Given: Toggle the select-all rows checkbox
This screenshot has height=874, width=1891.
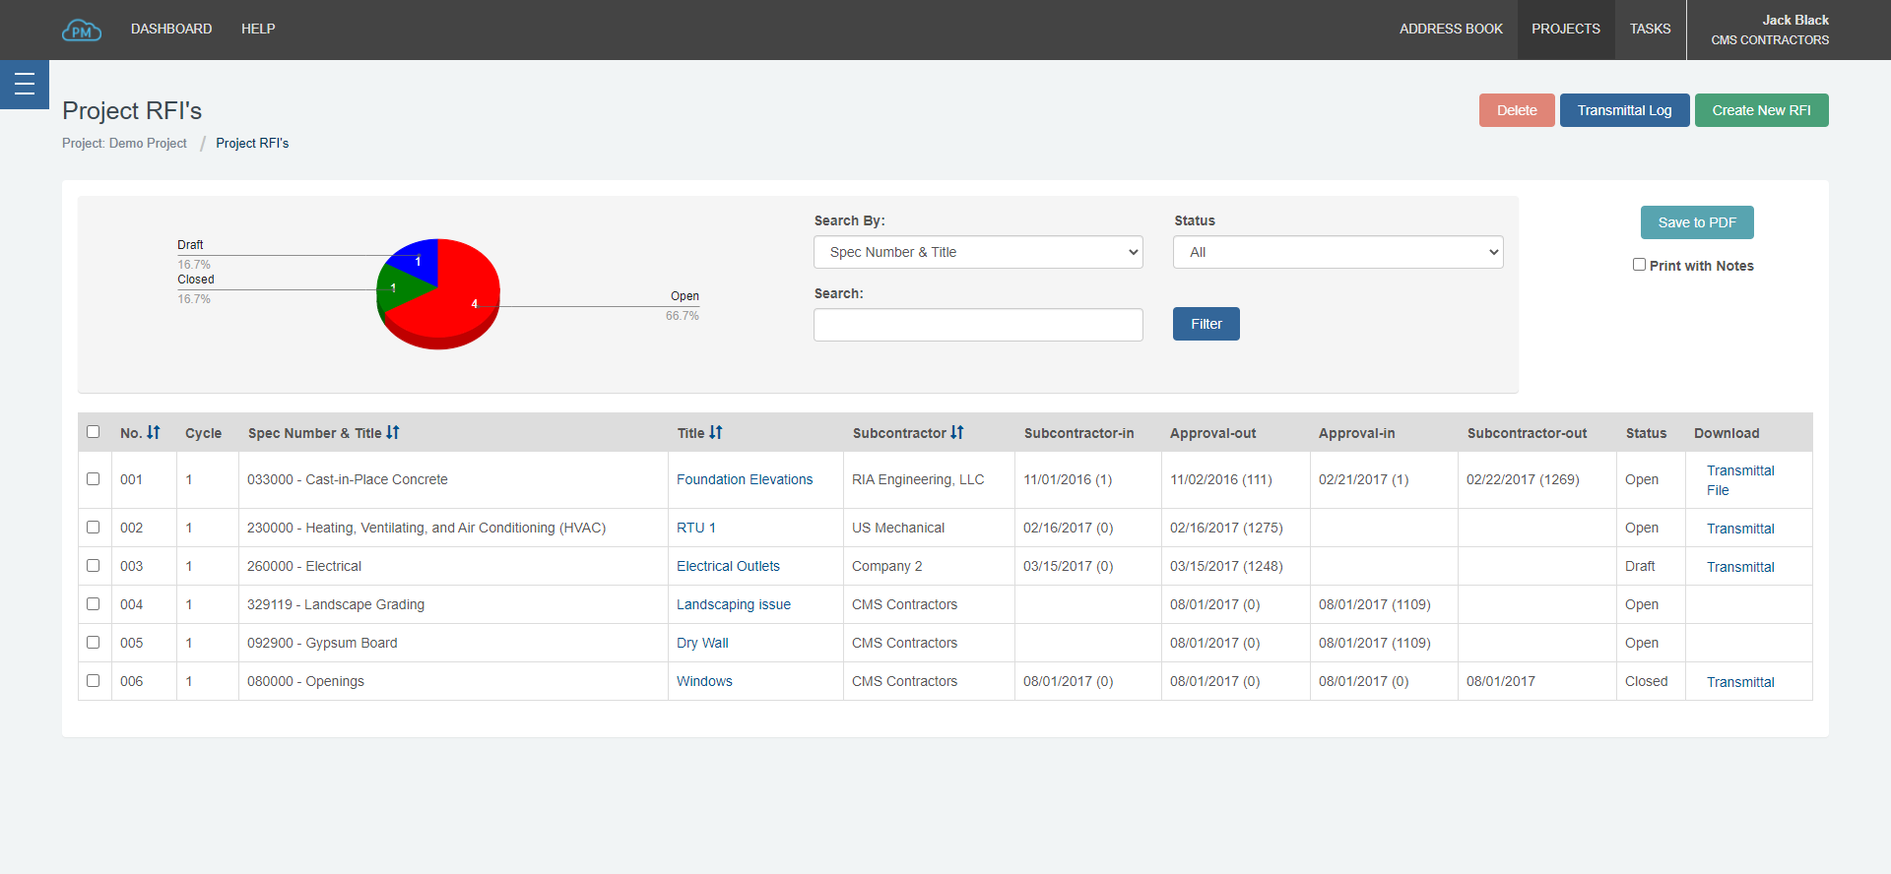Looking at the screenshot, I should [94, 431].
